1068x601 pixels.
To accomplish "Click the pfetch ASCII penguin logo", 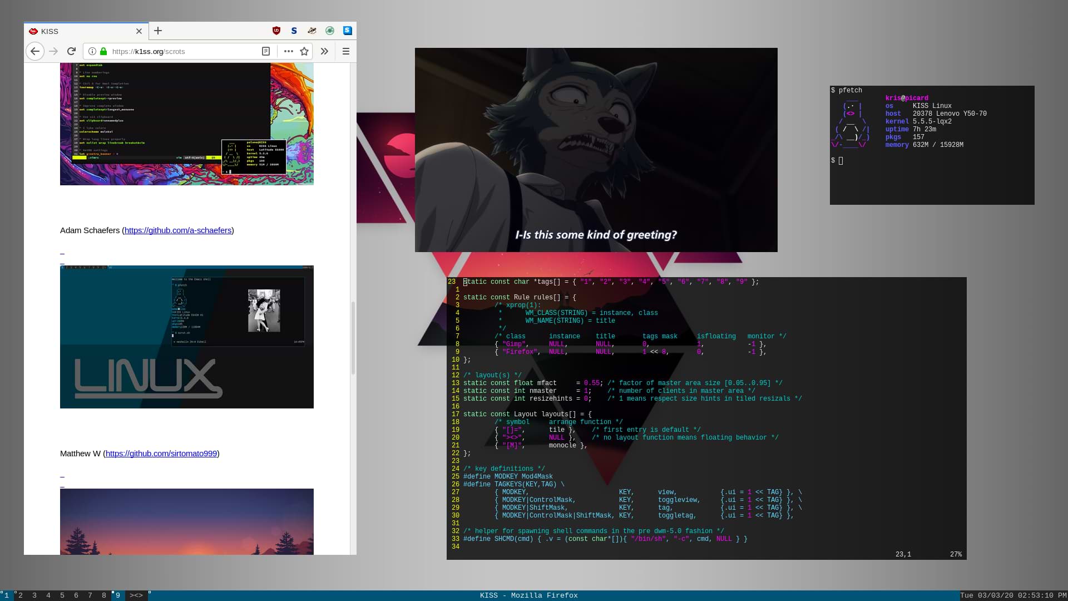I will 851,122.
